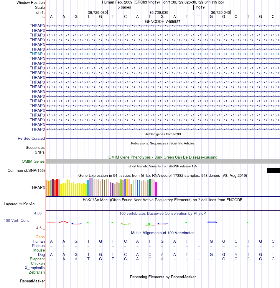Click the '--->' strand direction arrow label
The width and height of the screenshot is (280, 288).
click(42, 17)
